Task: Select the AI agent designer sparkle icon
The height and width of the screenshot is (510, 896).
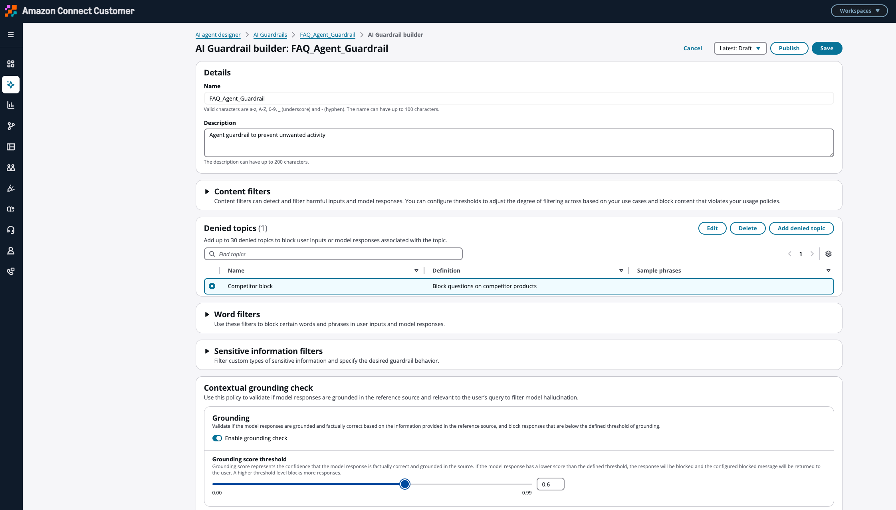Action: (x=11, y=85)
